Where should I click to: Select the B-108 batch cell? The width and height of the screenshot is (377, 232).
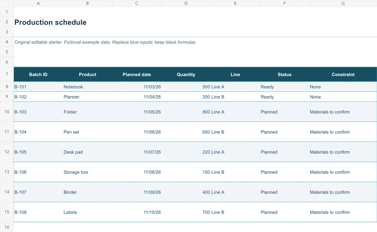38,212
